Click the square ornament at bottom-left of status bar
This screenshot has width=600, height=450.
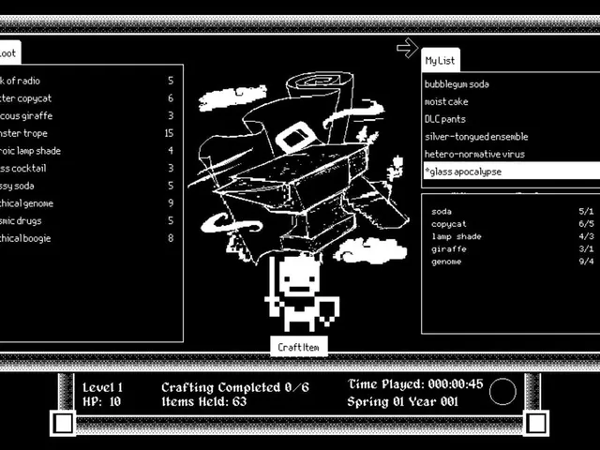(x=63, y=423)
